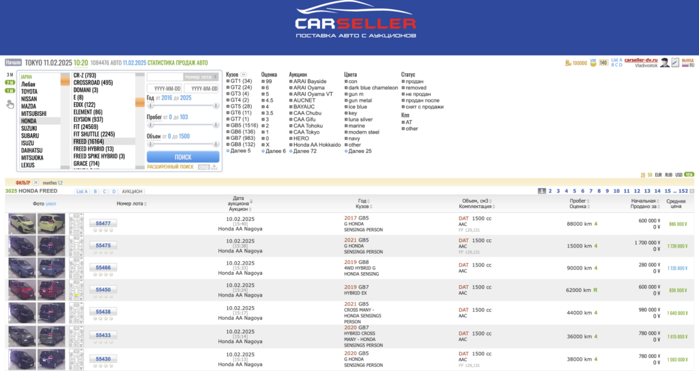Expand body list with Далее 5

[x=238, y=151]
